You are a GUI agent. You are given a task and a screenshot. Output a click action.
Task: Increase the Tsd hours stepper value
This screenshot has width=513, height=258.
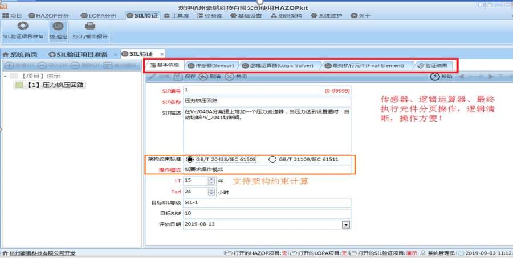pyautogui.click(x=211, y=190)
